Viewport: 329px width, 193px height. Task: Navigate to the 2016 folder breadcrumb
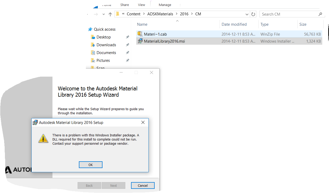pyautogui.click(x=184, y=14)
